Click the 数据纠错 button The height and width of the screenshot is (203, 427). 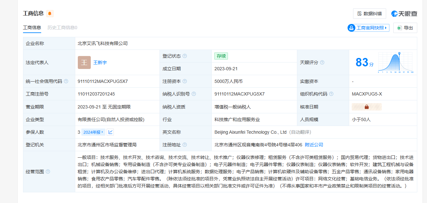click(x=370, y=14)
